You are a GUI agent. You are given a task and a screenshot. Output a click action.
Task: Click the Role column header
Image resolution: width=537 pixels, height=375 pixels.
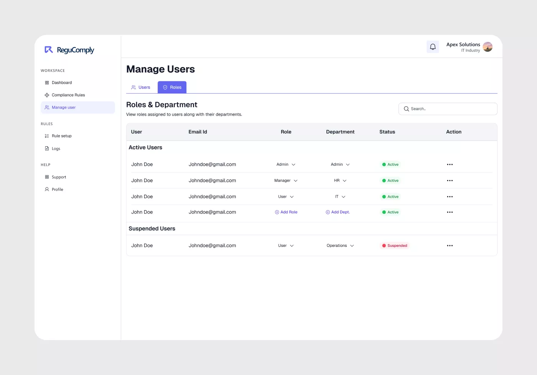click(x=286, y=132)
